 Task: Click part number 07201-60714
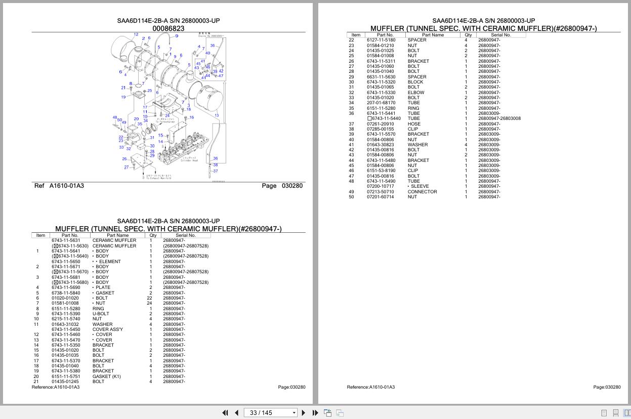(x=381, y=197)
